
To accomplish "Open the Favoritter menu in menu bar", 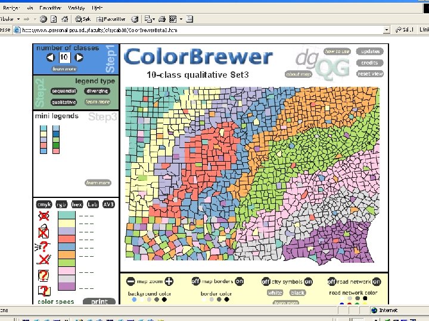I will pos(50,8).
